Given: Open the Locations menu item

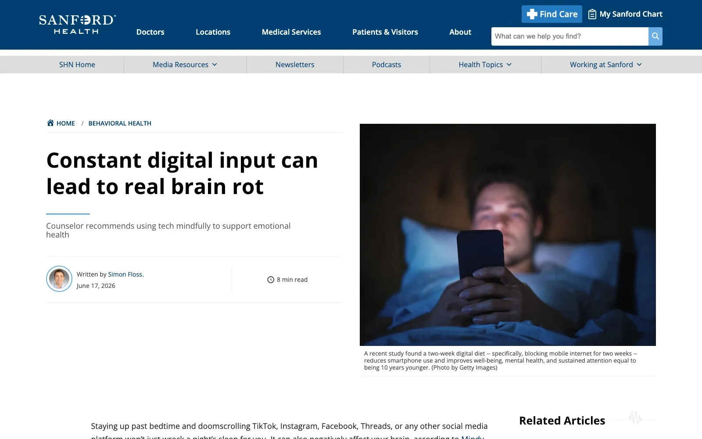Looking at the screenshot, I should 213,32.
